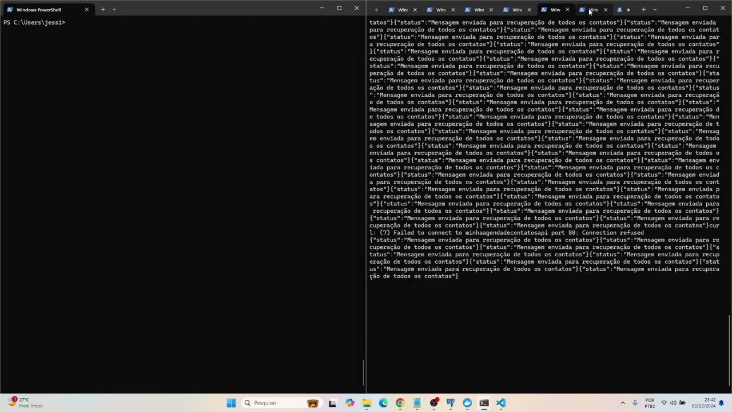Open Wi-Fi network settings in the tray
The width and height of the screenshot is (732, 412).
point(664,403)
